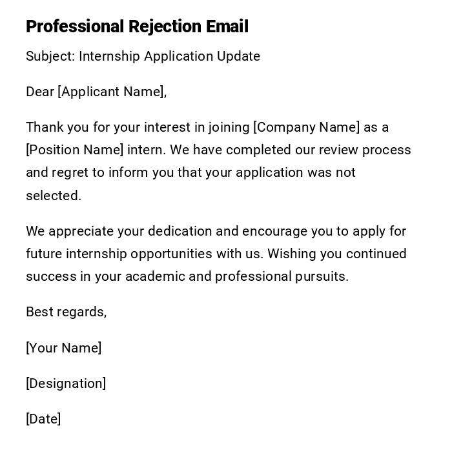Click the Professional Rejection Email heading
The height and width of the screenshot is (459, 452).
tap(137, 26)
